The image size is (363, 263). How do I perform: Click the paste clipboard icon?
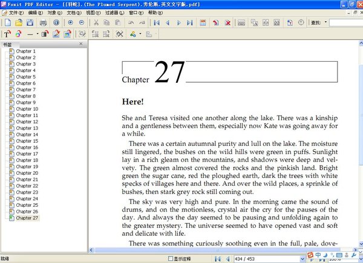[x=118, y=22]
